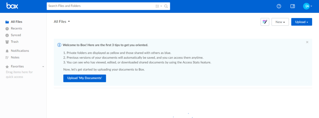Viewport: 319px width, 118px height.
Task: Open the help question mark icon
Action: tap(279, 6)
